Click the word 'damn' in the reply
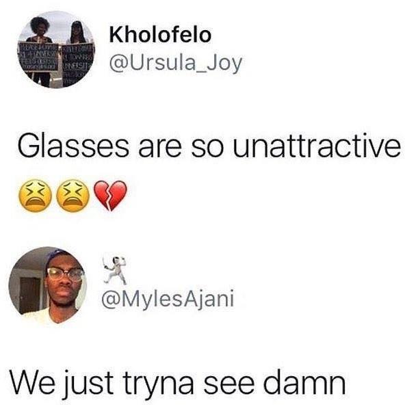Viewport: 405px width, 409px height. tap(304, 382)
